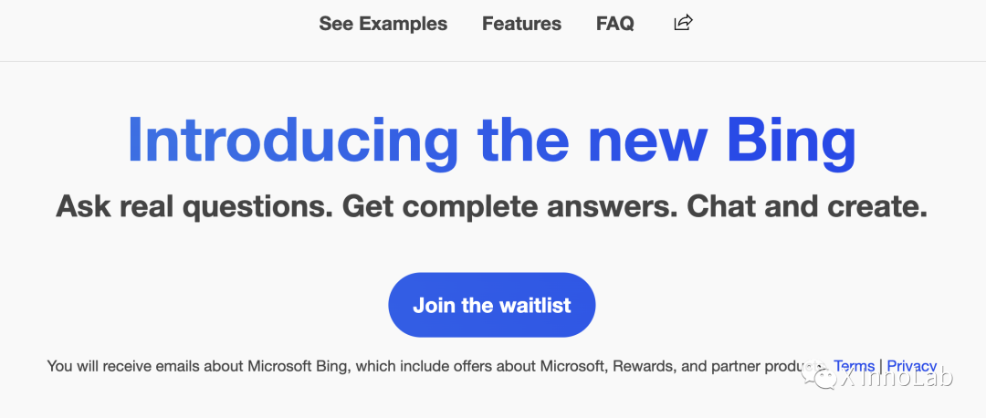Screen dimensions: 986x418
Task: Click the Introducing the new Bing heading
Action: pos(491,142)
